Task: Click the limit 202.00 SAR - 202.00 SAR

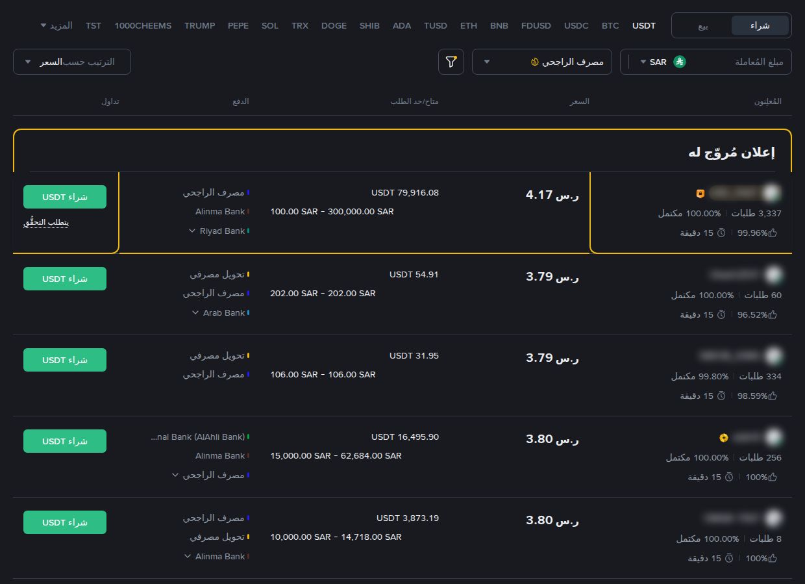Action: [323, 294]
